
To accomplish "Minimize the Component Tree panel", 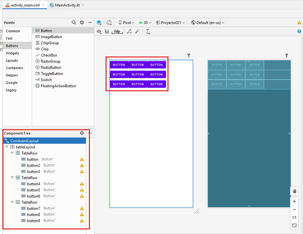I will (90, 133).
